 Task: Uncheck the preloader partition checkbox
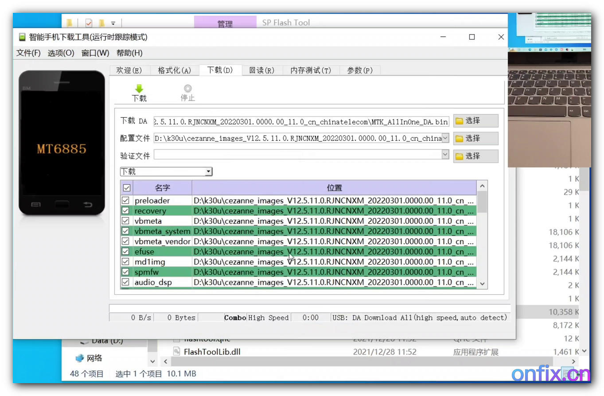pyautogui.click(x=126, y=201)
